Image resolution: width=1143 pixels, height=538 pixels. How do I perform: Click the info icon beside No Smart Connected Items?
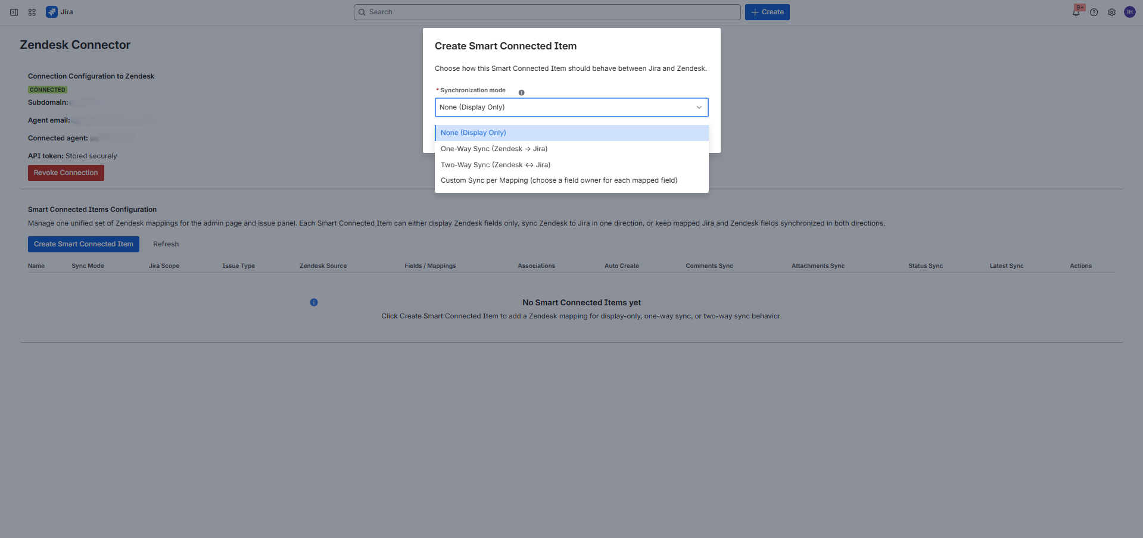pos(314,302)
